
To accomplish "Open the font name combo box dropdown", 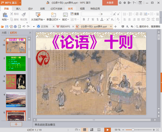I will (x=99, y=14).
